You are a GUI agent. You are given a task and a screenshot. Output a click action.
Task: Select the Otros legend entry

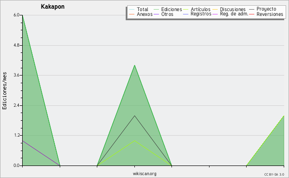(167, 14)
